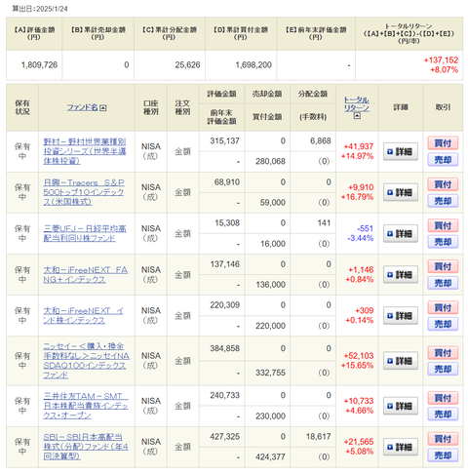Open SBI日本高配当株式(分配)ファンド link
The width and height of the screenshot is (468, 475).
point(86,447)
